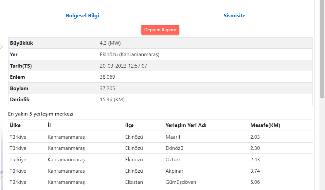This screenshot has width=325, height=190.
Task: Click the Ülke column header
Action: (15, 125)
